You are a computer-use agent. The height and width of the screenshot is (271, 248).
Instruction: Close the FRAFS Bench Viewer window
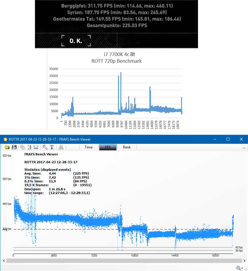tap(241, 139)
